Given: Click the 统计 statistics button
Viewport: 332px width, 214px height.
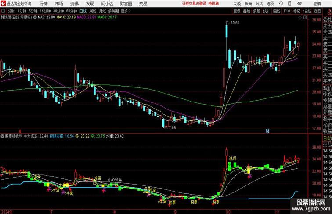Looking at the screenshot, I should (x=267, y=11).
